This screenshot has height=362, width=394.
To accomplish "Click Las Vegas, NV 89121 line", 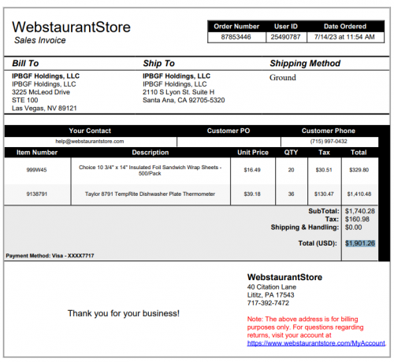I will [44, 109].
